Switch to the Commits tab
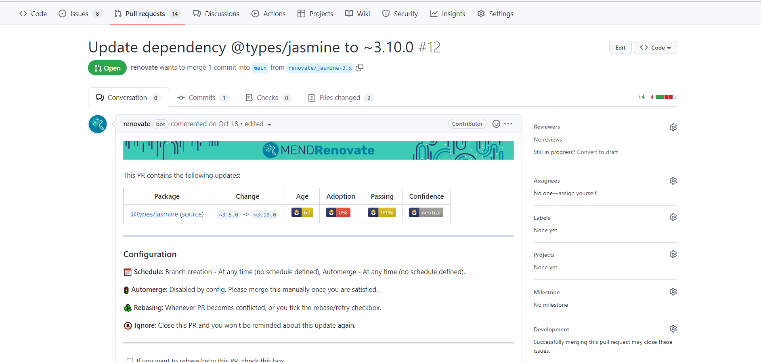 point(203,98)
